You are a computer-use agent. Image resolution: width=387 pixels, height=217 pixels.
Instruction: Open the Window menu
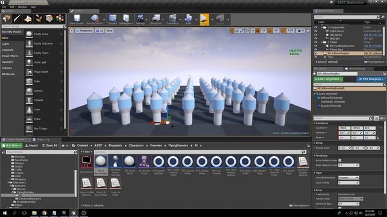22,7
